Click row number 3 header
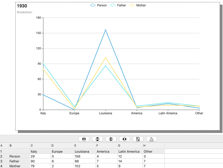Screen dimensions: 223x168 click(x=4, y=161)
